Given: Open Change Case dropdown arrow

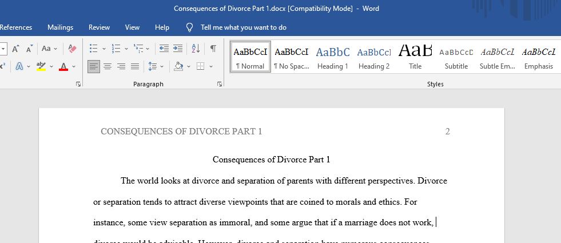Looking at the screenshot, I should (x=55, y=49).
